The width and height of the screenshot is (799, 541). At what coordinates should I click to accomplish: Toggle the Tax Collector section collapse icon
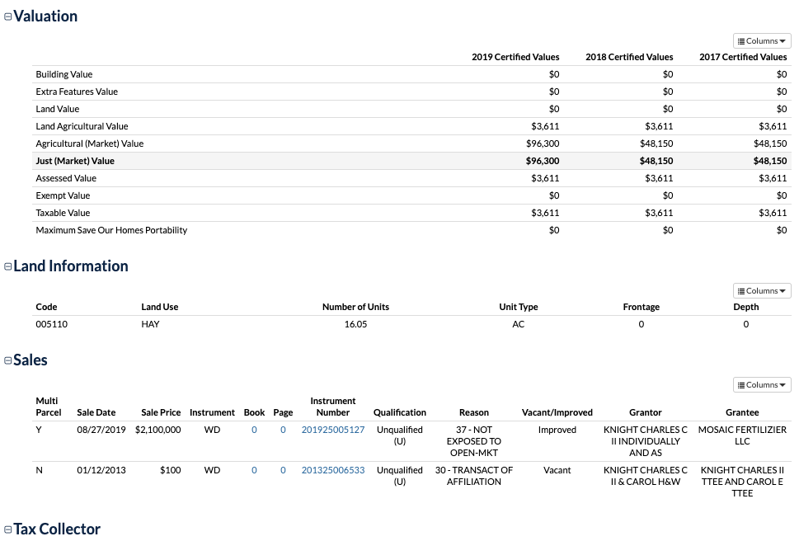(8, 529)
